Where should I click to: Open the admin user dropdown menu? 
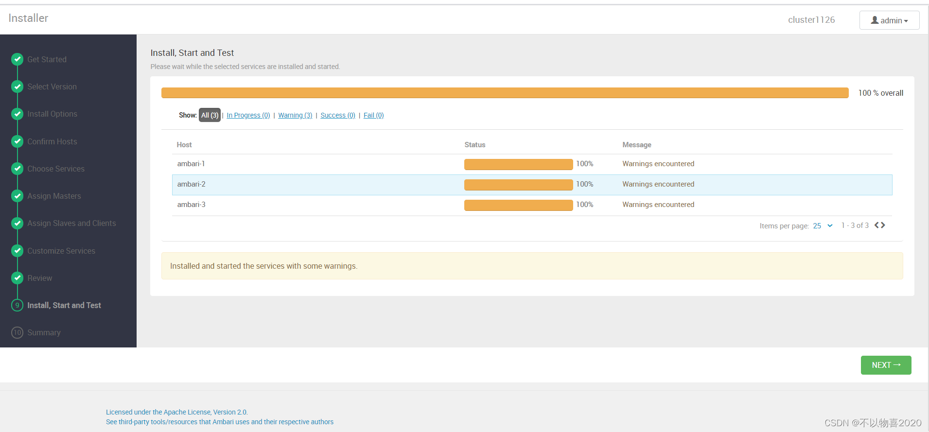[889, 20]
